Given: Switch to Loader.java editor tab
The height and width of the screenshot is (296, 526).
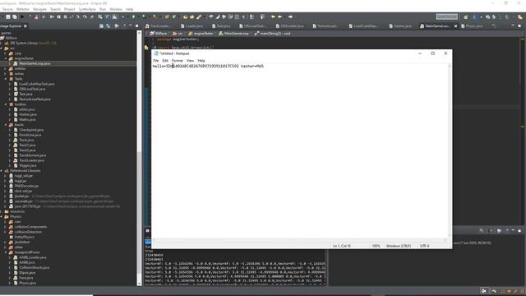Looking at the screenshot, I should click(191, 25).
